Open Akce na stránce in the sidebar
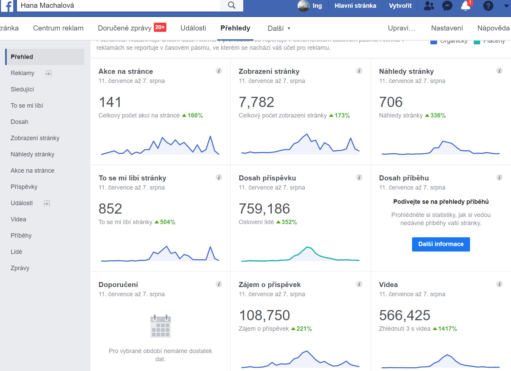This screenshot has width=511, height=371. point(33,171)
